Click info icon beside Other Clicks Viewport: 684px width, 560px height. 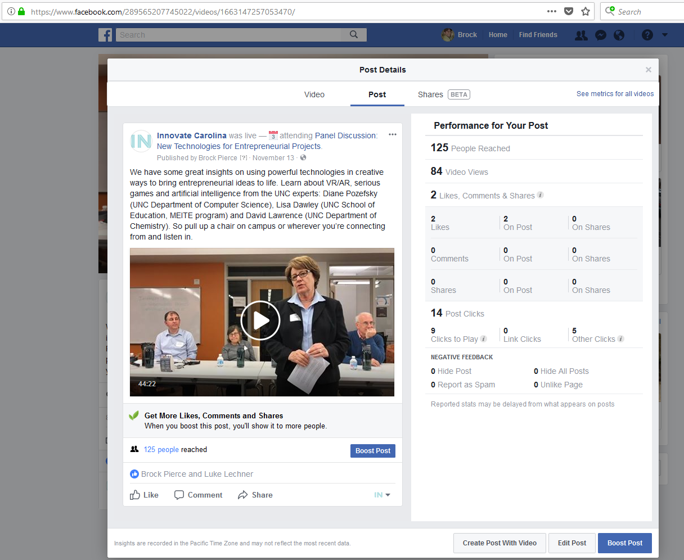(x=621, y=338)
